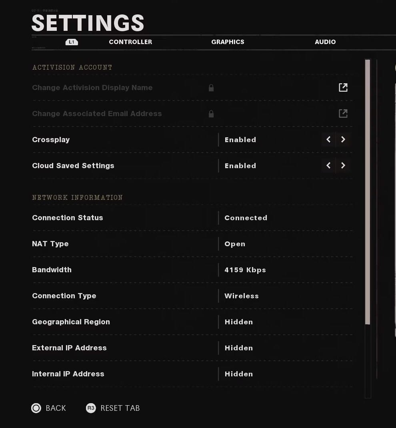Screen dimensions: 396x428
Task: Click the lock icon beside Change Activision Display Name
Action: (211, 88)
